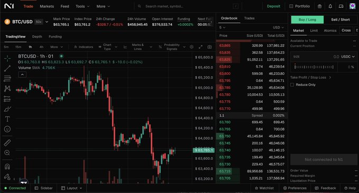Screen dimensions: 359x193
Task: Open the Marks & Lines dropdown
Action: pos(138,47)
